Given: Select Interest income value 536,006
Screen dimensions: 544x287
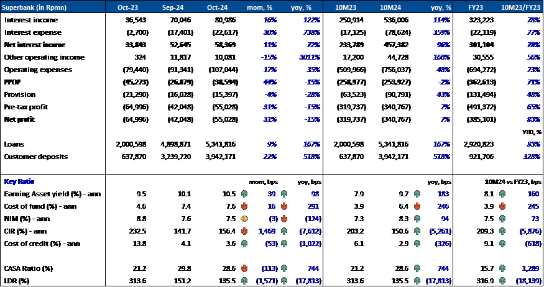Looking at the screenshot, I should tap(396, 20).
